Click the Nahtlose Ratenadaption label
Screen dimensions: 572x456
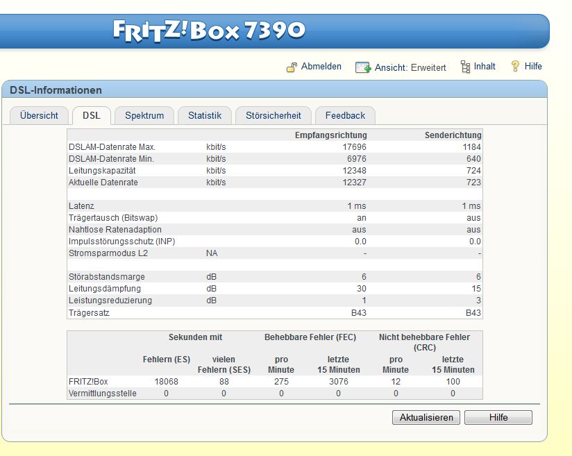(x=115, y=230)
